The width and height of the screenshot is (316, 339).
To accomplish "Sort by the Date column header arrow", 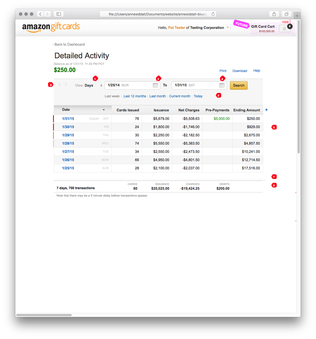I will point(104,110).
